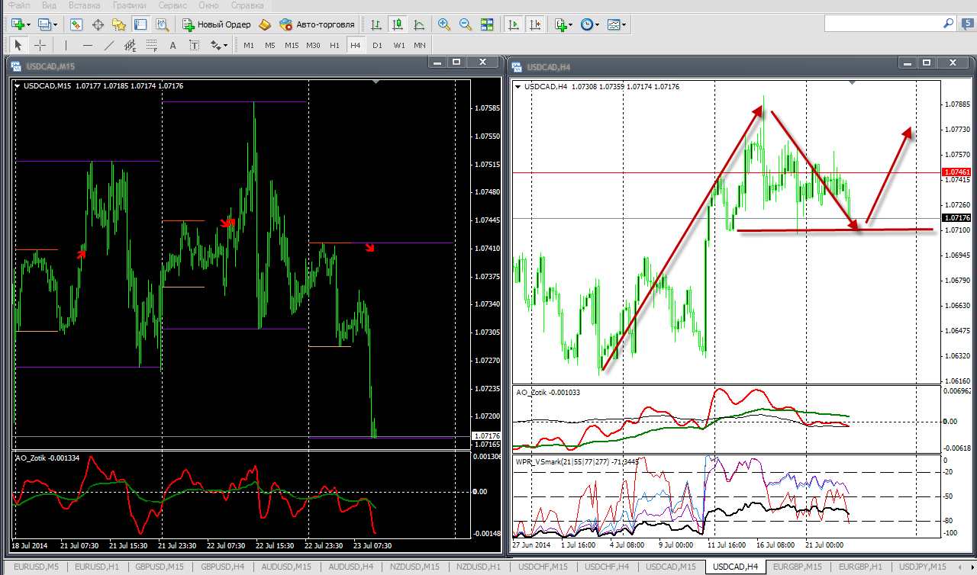Draw a horizontal line tool

click(x=88, y=45)
